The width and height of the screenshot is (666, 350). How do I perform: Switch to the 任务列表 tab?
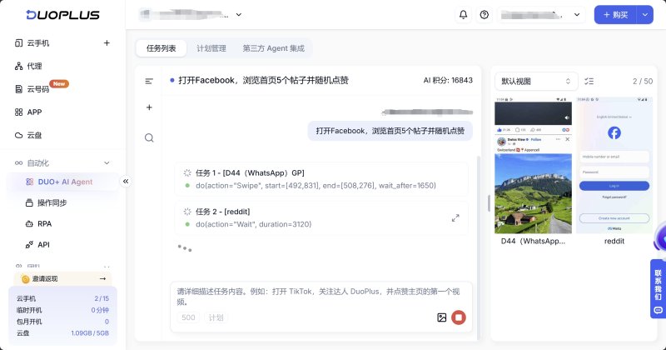[x=161, y=48]
